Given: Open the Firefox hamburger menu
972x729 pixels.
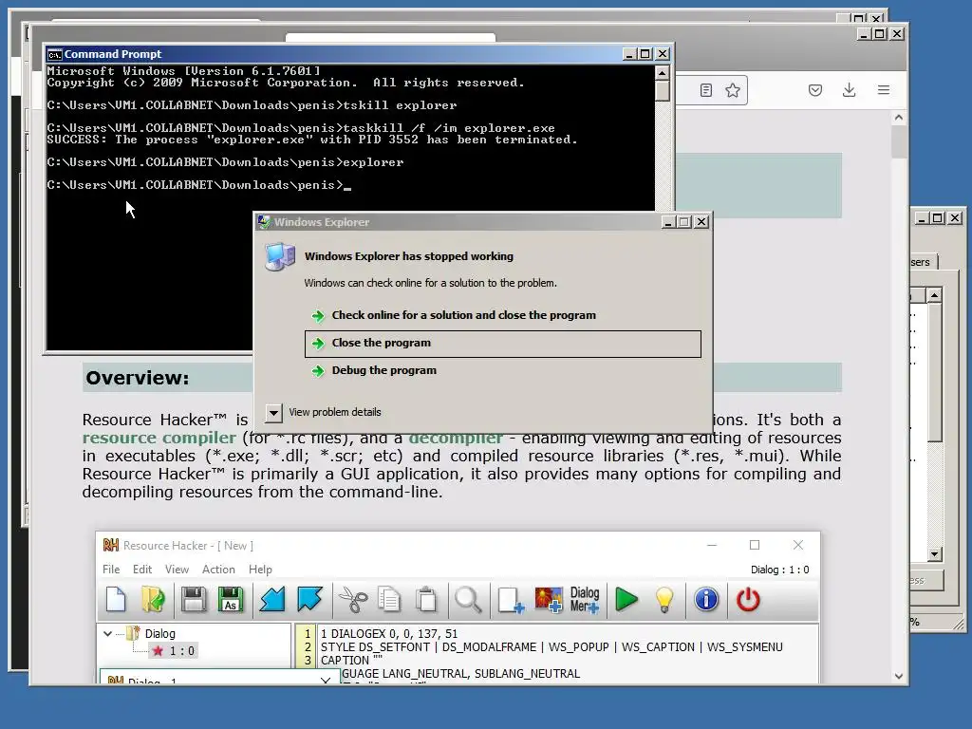Looking at the screenshot, I should 884,90.
